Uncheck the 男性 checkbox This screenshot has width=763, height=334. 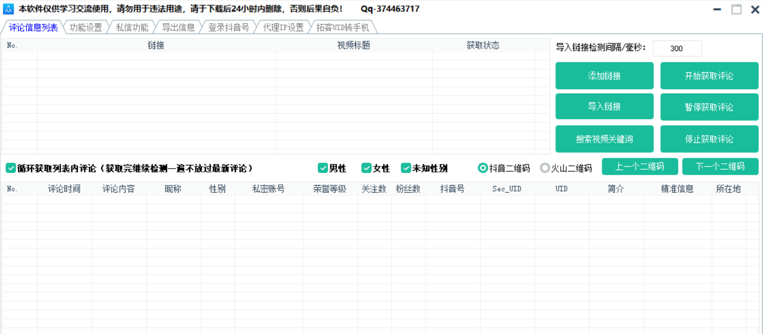(x=323, y=168)
